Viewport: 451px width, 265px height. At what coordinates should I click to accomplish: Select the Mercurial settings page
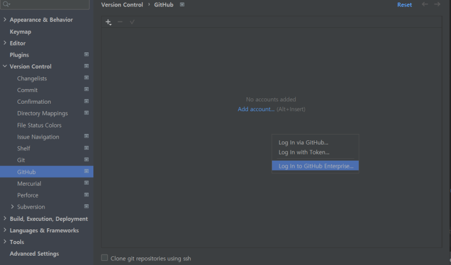point(29,183)
